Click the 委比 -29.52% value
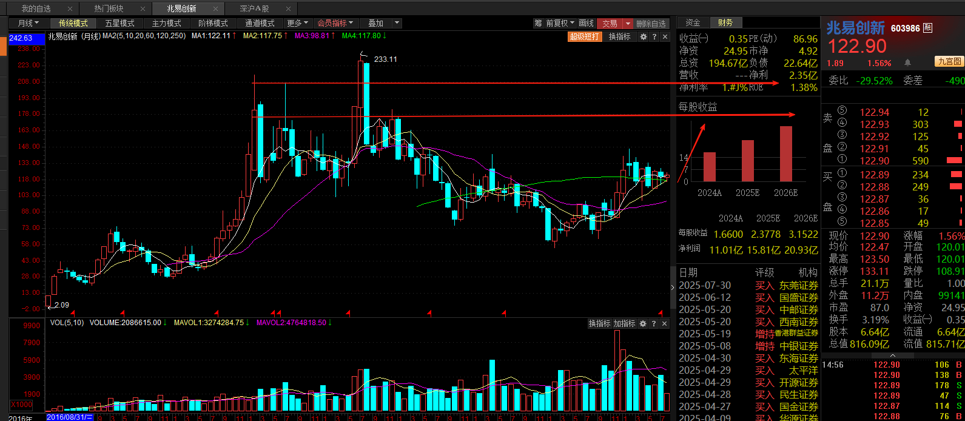Viewport: 965px width, 421px height. coord(874,81)
